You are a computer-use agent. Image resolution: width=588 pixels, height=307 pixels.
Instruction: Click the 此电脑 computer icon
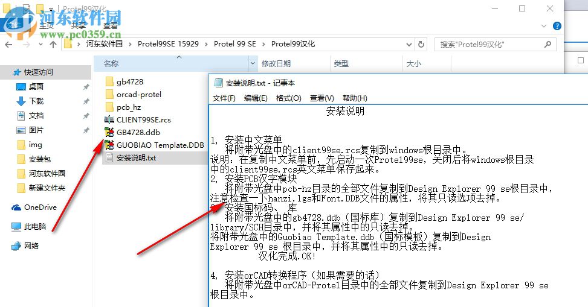coord(16,227)
